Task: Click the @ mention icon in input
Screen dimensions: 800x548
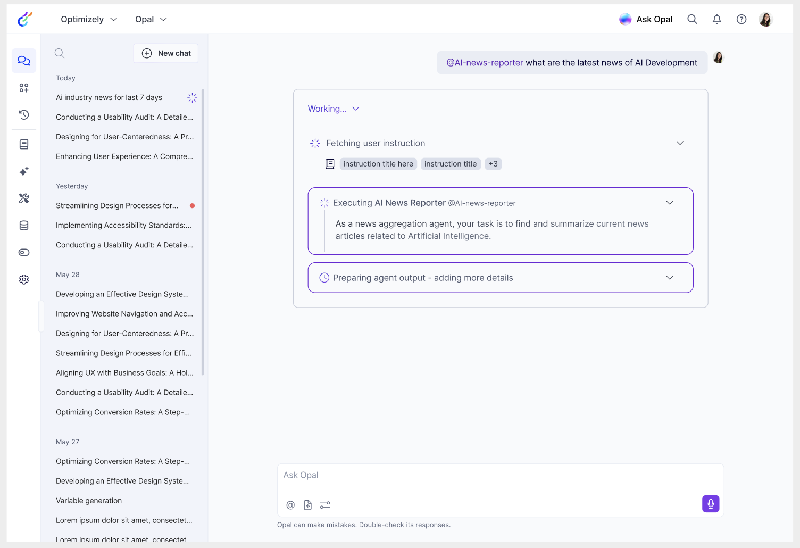Action: (x=290, y=505)
